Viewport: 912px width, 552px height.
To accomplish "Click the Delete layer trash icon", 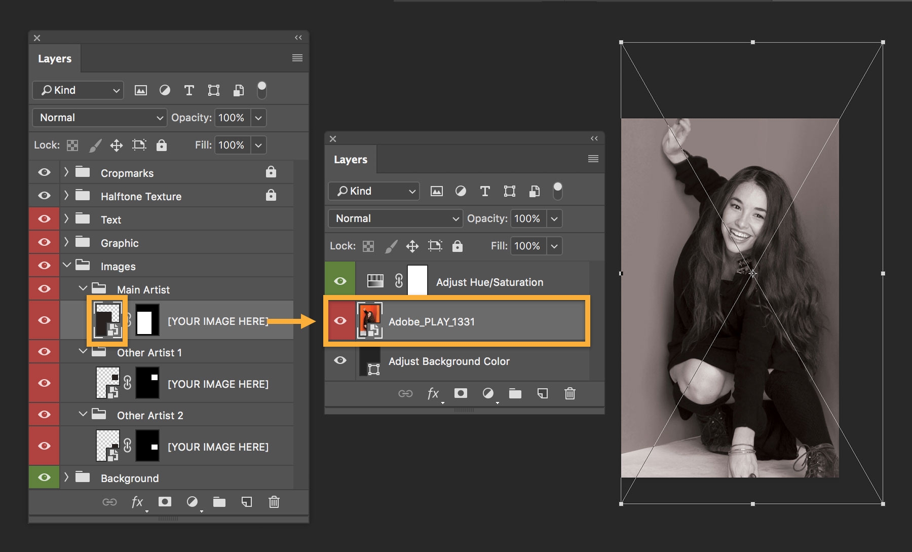I will [x=274, y=502].
